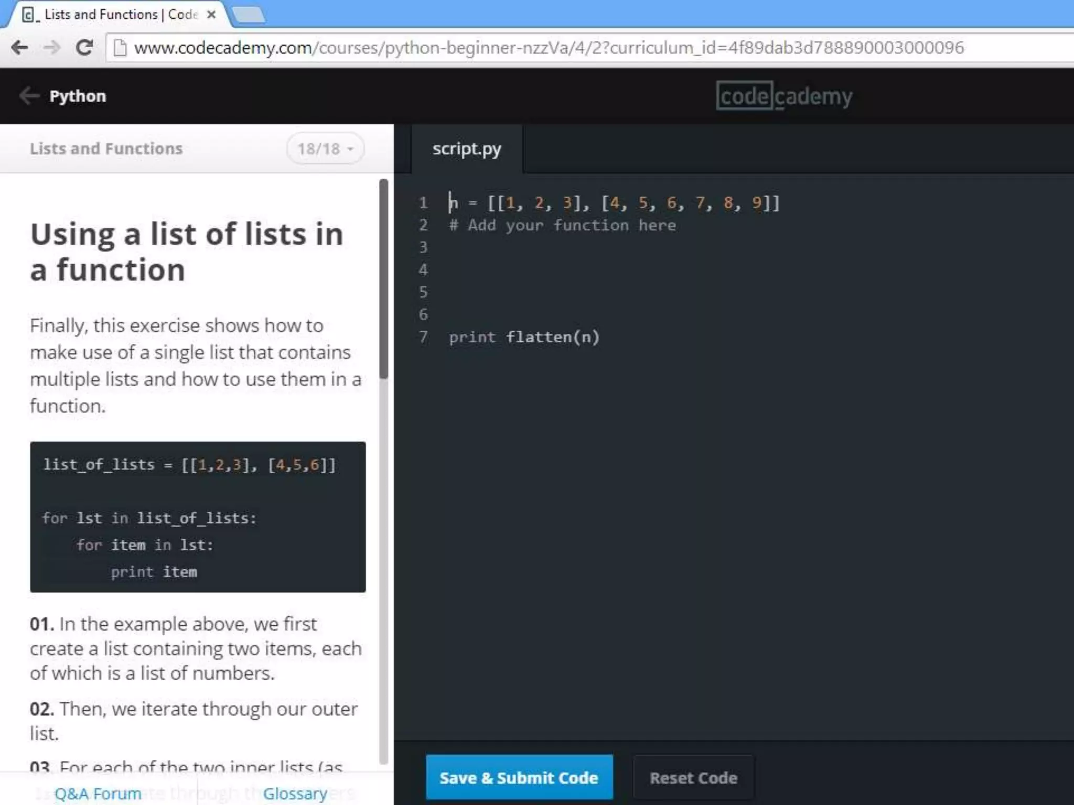Click the instructions panel scrollbar
Viewport: 1074px width, 805px height.
(x=384, y=279)
